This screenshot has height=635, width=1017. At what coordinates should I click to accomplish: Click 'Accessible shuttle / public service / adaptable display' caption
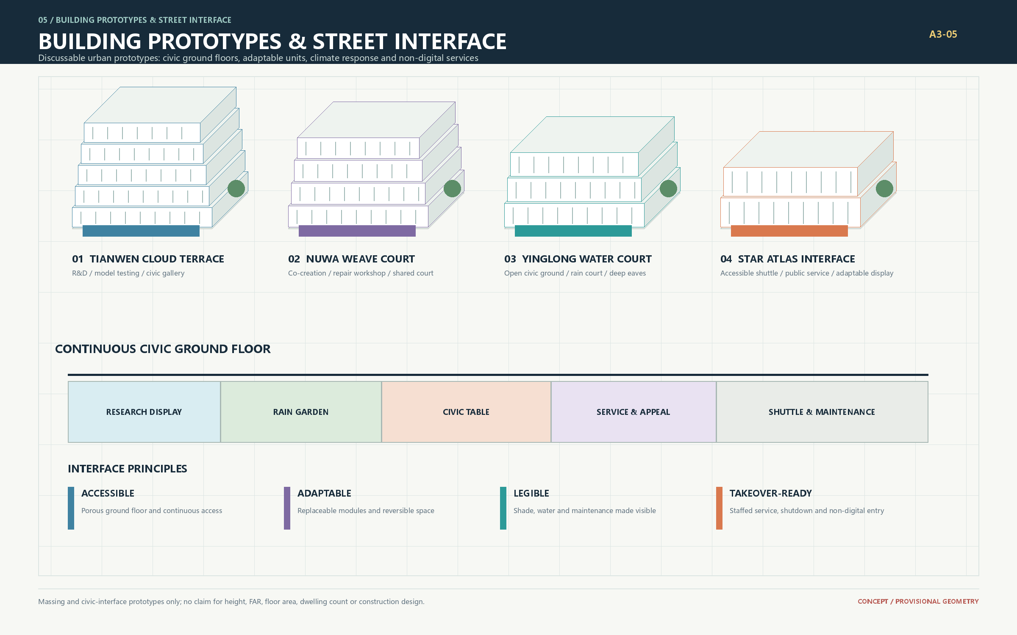click(x=807, y=273)
